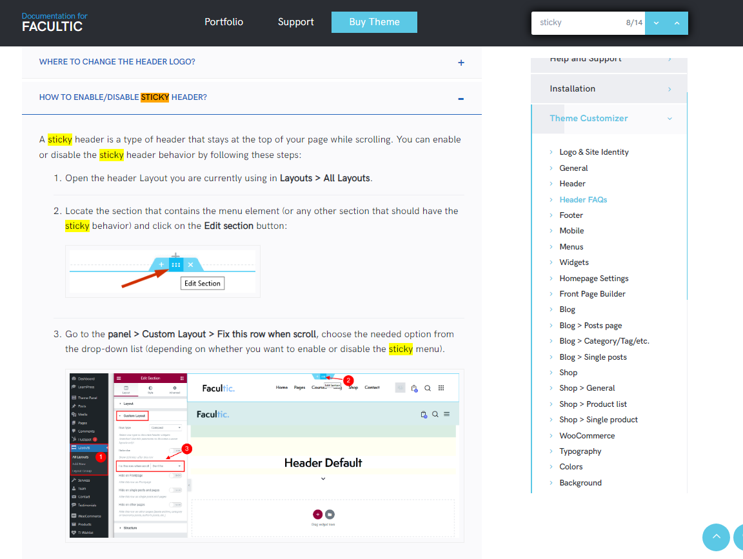Screen dimensions: 743x559
Task: Click the chevron beside Header FAQs
Action: 551,200
